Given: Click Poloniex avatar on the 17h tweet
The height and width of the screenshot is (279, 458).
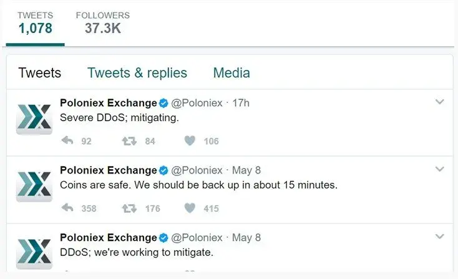Looking at the screenshot, I should pos(34,116).
